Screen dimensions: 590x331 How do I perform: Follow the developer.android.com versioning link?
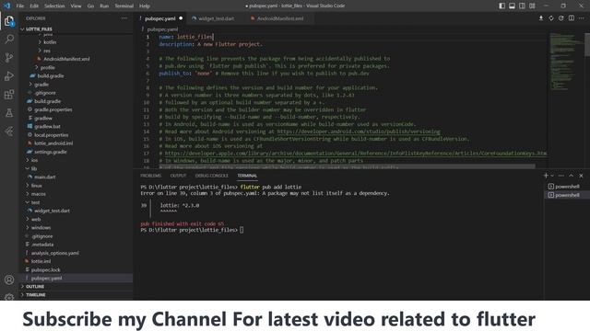tap(359, 131)
